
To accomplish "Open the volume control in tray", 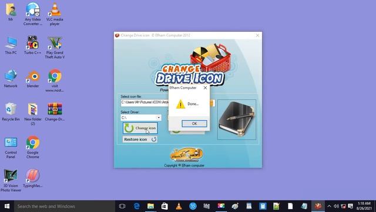I will point(336,206).
